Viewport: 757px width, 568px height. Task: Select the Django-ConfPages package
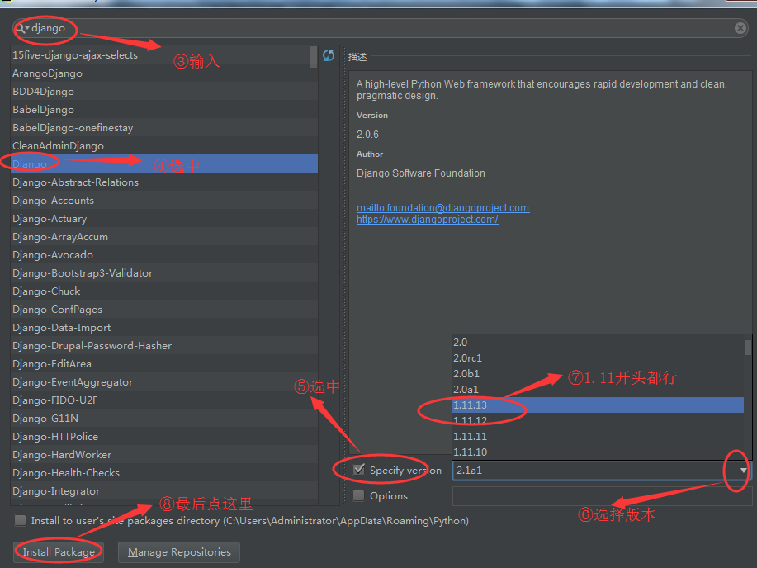pos(164,309)
